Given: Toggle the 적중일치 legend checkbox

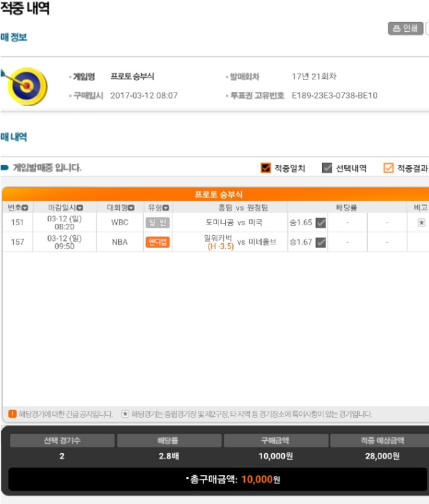Looking at the screenshot, I should point(265,168).
